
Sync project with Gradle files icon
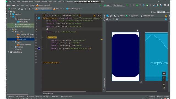coord(154,5)
